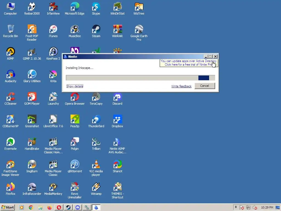Select the Media Player Classic Home Cinema shortcut
The image size is (281, 211).
click(53, 146)
